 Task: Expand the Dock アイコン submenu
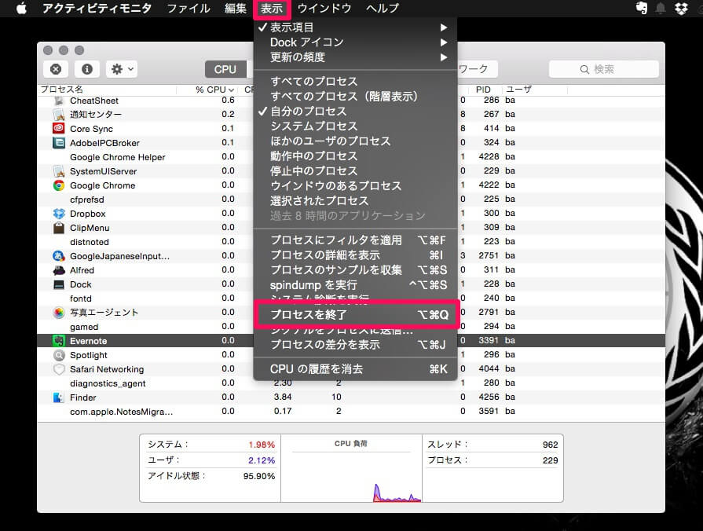pos(355,42)
